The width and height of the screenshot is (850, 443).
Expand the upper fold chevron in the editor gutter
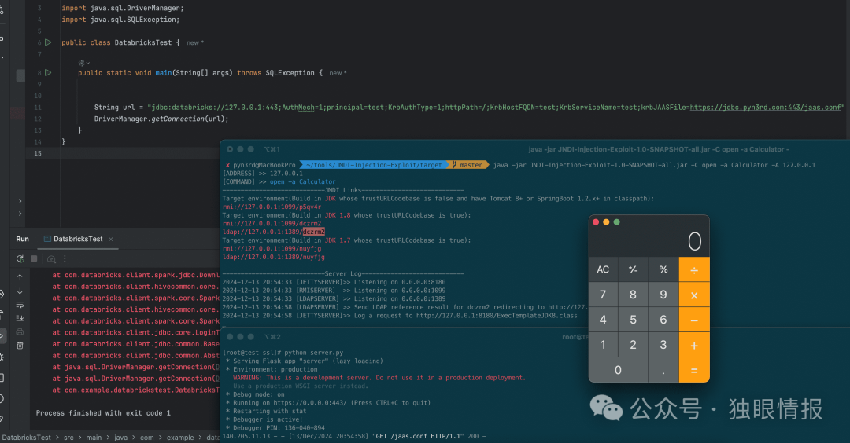point(20,201)
